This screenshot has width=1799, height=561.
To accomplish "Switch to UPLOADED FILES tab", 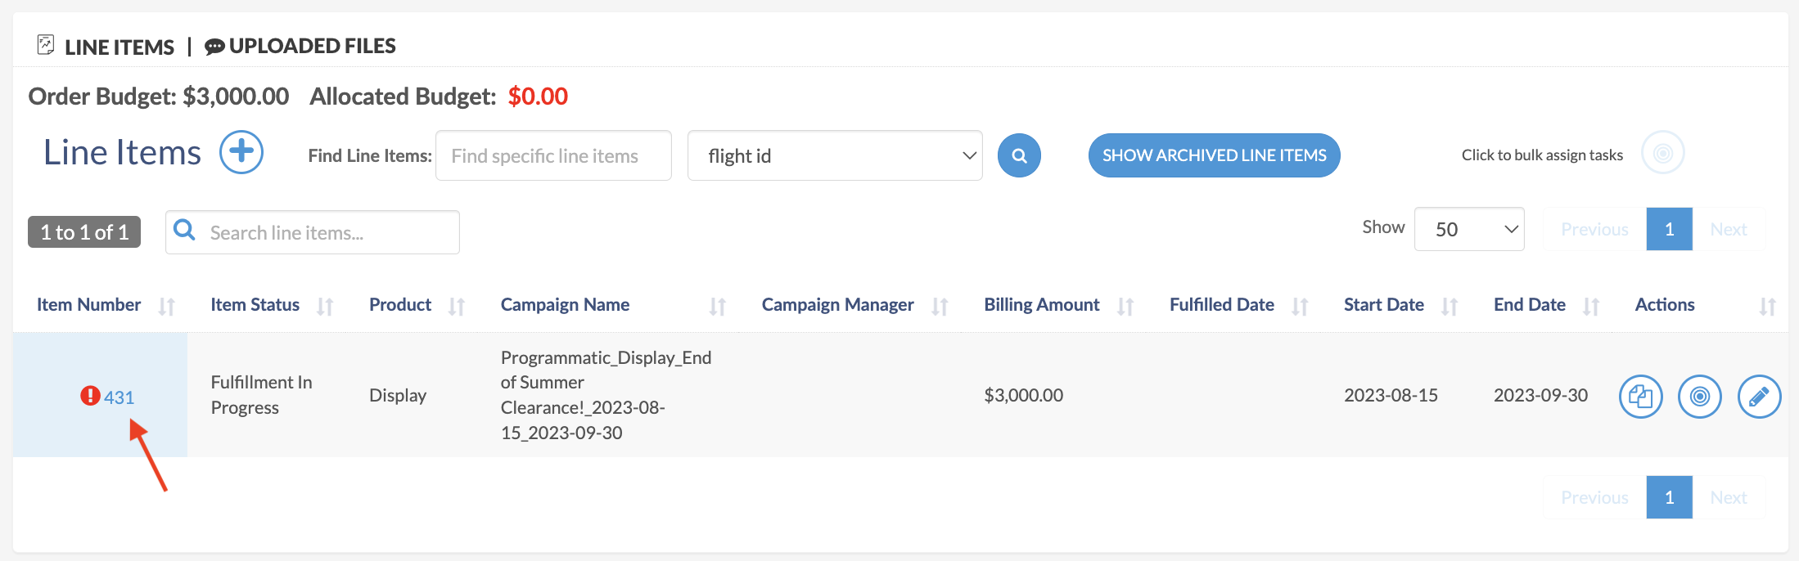I will pos(312,46).
